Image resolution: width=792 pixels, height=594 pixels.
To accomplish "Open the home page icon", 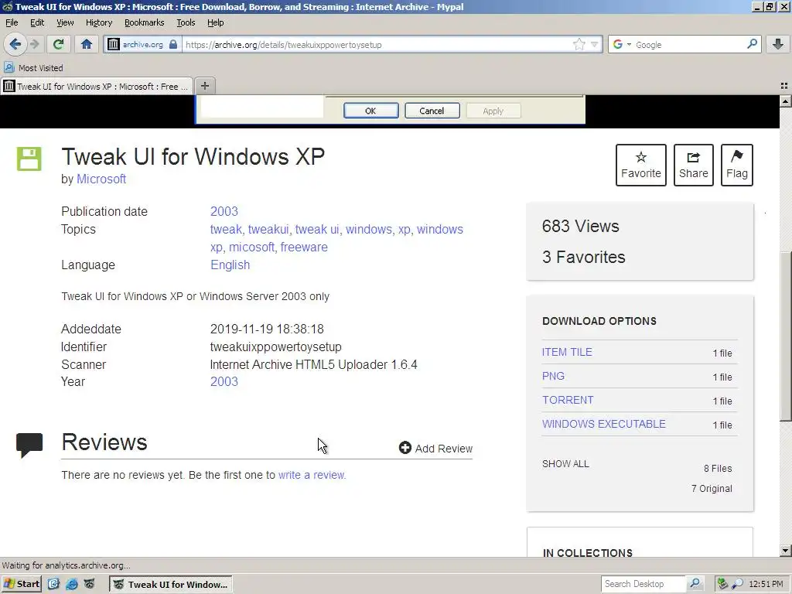I will click(87, 44).
